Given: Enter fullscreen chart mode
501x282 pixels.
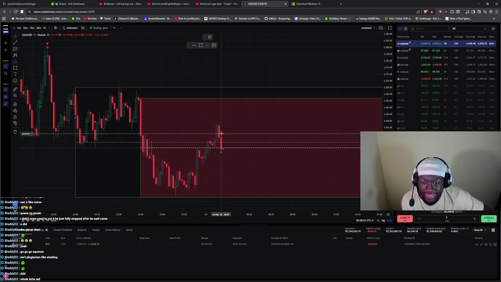Looking at the screenshot, I should (389, 28).
